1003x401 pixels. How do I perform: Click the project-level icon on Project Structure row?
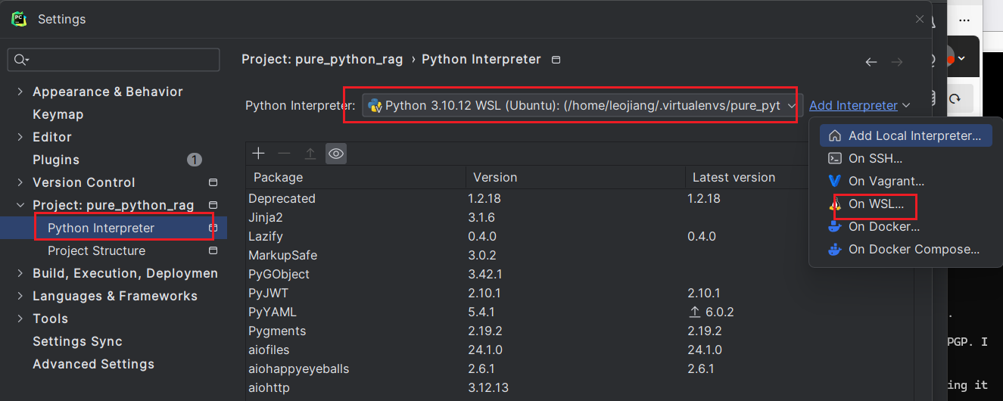[x=213, y=250]
